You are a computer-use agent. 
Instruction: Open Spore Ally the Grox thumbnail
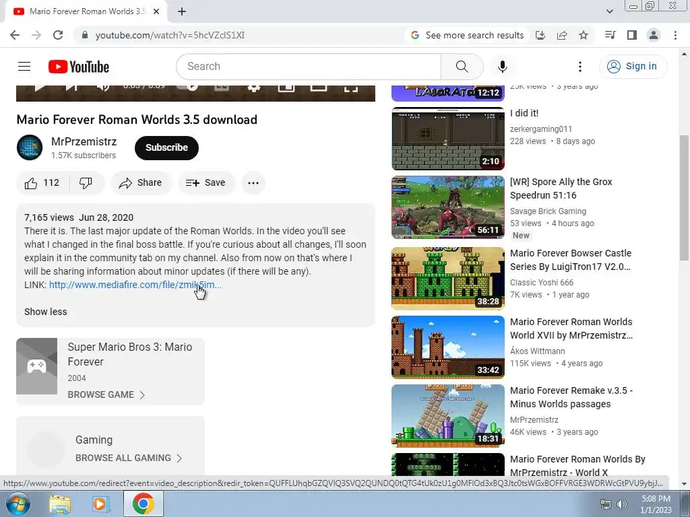click(x=448, y=207)
